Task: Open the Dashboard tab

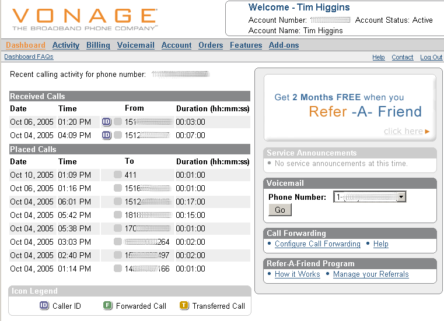Action: tap(26, 45)
